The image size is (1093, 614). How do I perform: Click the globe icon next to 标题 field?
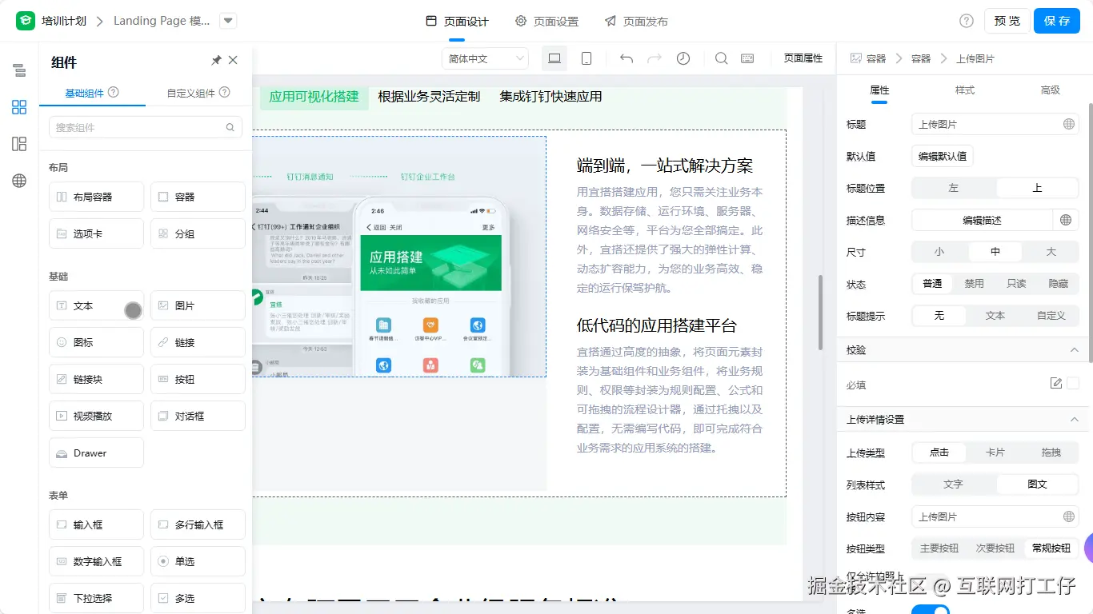click(1068, 124)
